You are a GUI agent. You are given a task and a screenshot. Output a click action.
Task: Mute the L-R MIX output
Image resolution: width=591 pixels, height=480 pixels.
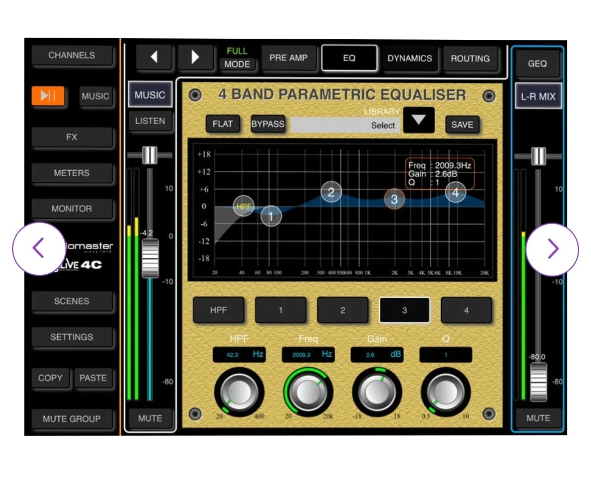(538, 418)
